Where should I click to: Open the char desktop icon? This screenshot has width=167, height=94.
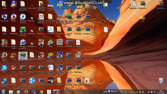[x=143, y=19]
